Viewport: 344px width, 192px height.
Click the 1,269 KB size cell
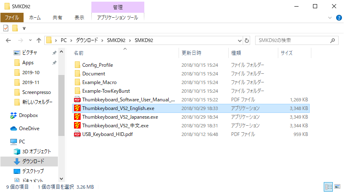click(x=299, y=100)
